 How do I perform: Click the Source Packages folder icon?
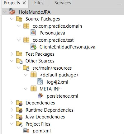click(x=19, y=19)
